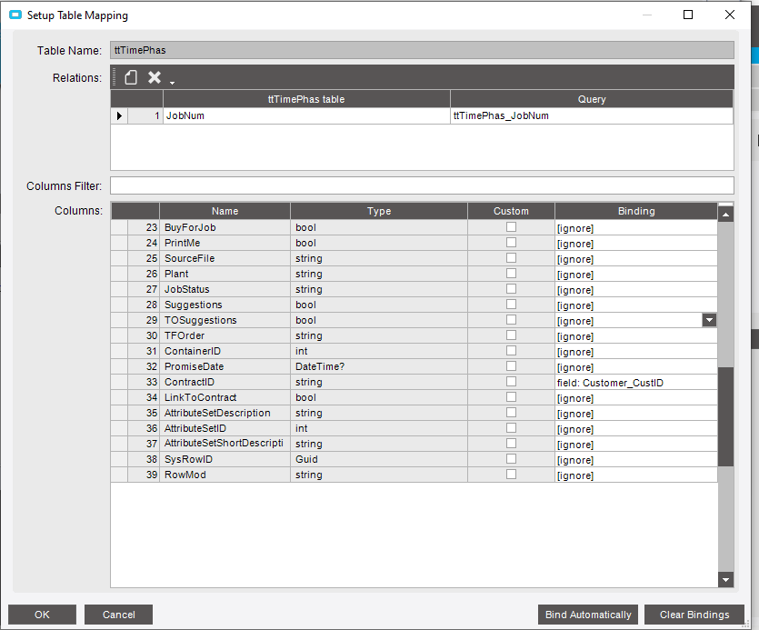Click the Custom column header
Viewport: 759px width, 630px height.
511,211
